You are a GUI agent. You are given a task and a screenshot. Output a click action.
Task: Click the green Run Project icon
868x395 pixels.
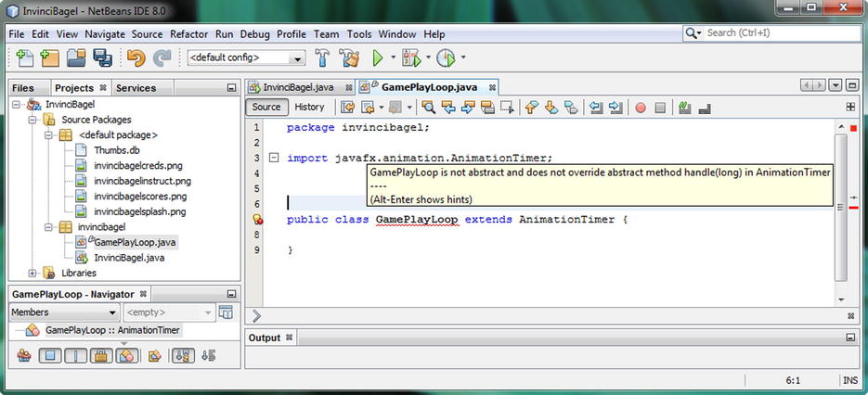click(x=378, y=57)
